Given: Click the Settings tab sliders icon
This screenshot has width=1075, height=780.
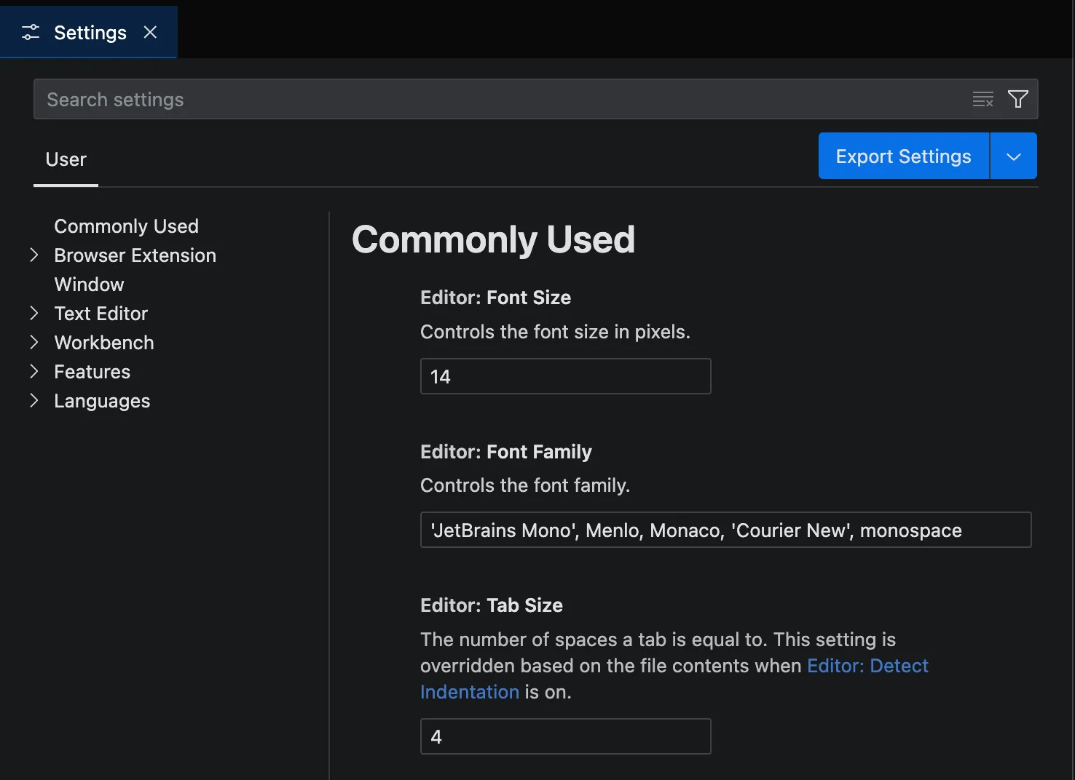Looking at the screenshot, I should tap(31, 32).
